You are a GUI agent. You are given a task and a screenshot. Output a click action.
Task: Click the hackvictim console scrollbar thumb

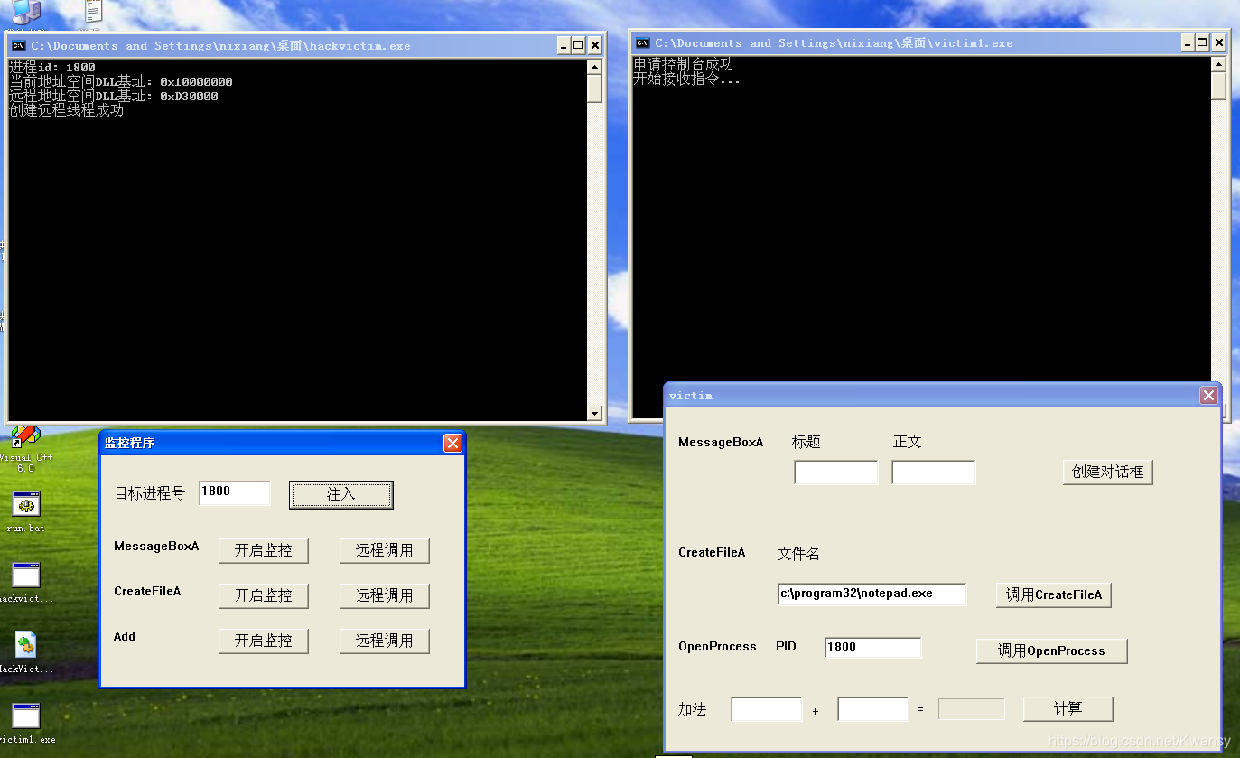click(x=594, y=89)
